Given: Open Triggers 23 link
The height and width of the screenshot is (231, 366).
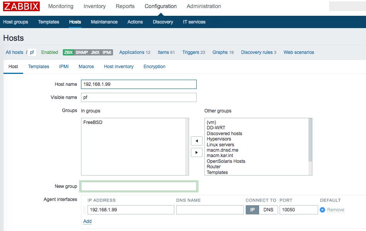Looking at the screenshot, I should (194, 52).
